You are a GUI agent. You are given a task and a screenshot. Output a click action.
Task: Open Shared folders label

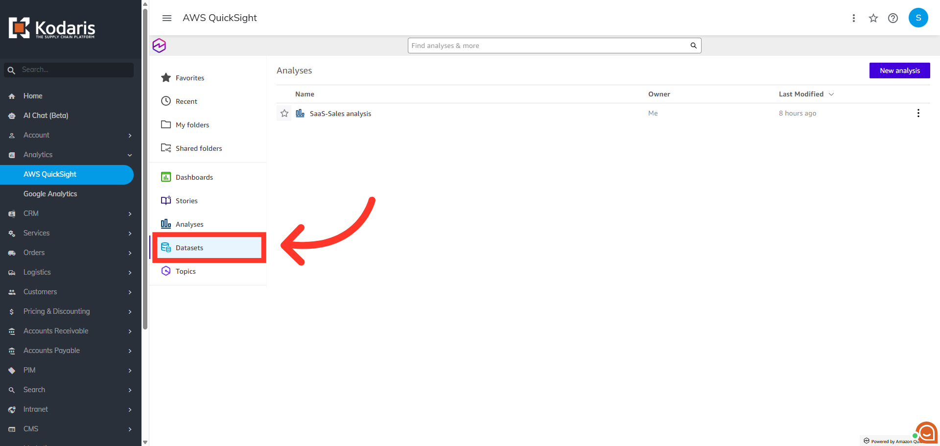[x=199, y=148]
